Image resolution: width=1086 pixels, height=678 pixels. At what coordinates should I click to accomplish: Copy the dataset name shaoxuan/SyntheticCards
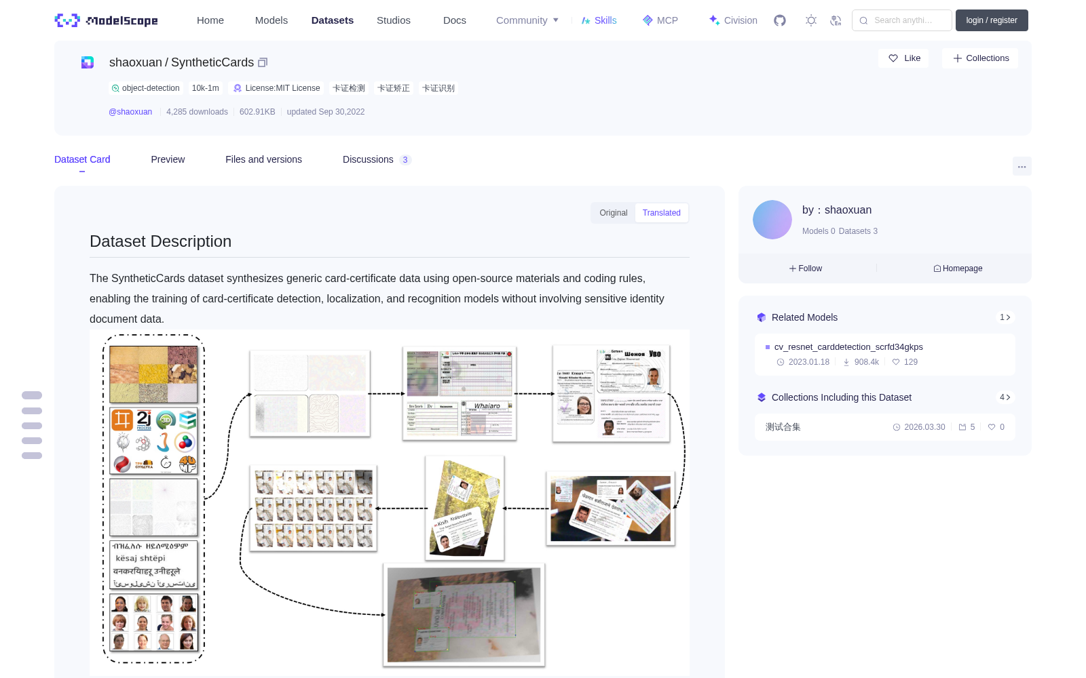(x=263, y=62)
